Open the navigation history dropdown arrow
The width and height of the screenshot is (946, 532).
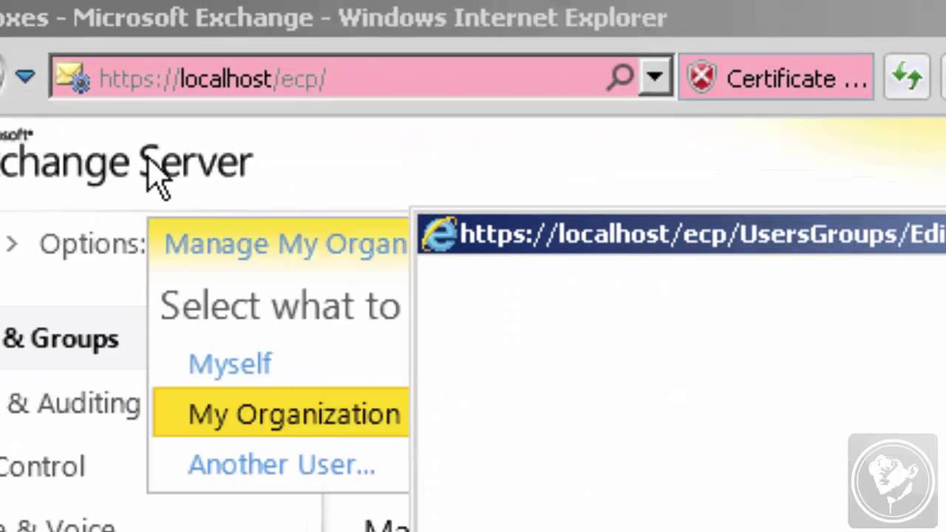tap(25, 76)
